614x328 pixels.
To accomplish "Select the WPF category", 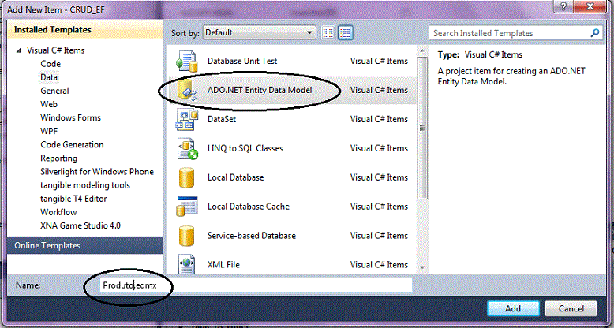I will click(49, 131).
